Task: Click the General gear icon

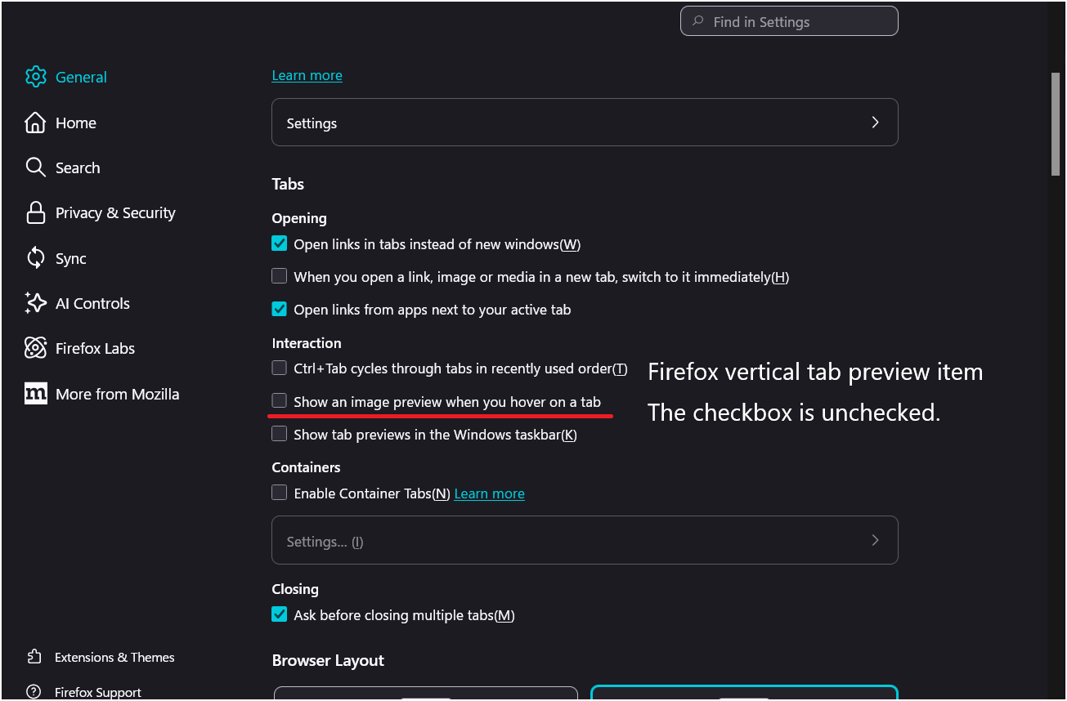Action: [x=36, y=77]
